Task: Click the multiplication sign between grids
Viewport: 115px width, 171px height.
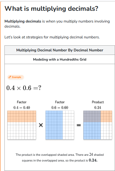Action: pyautogui.click(x=41, y=125)
